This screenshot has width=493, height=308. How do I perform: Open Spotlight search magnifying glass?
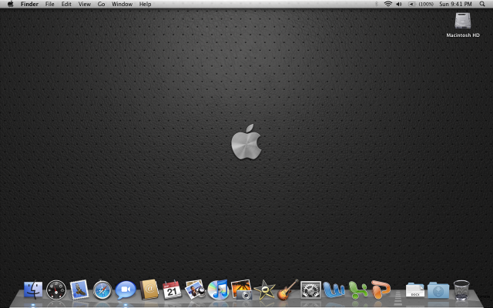pyautogui.click(x=482, y=4)
